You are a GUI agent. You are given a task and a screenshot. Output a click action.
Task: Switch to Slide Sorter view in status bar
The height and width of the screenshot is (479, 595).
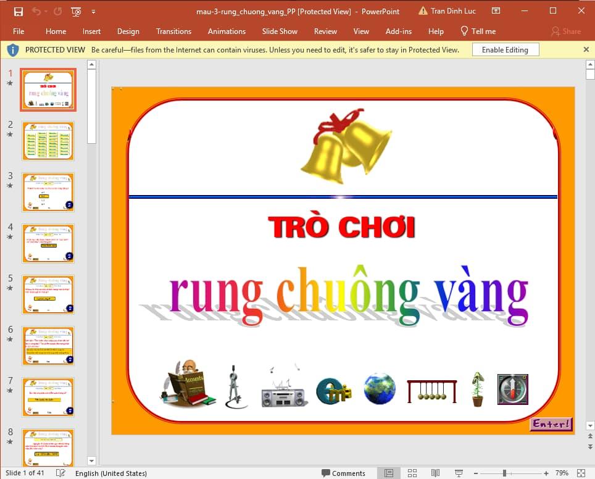[412, 473]
